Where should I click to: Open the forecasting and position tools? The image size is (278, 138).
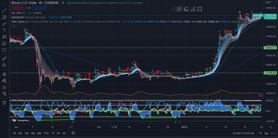coord(4,43)
